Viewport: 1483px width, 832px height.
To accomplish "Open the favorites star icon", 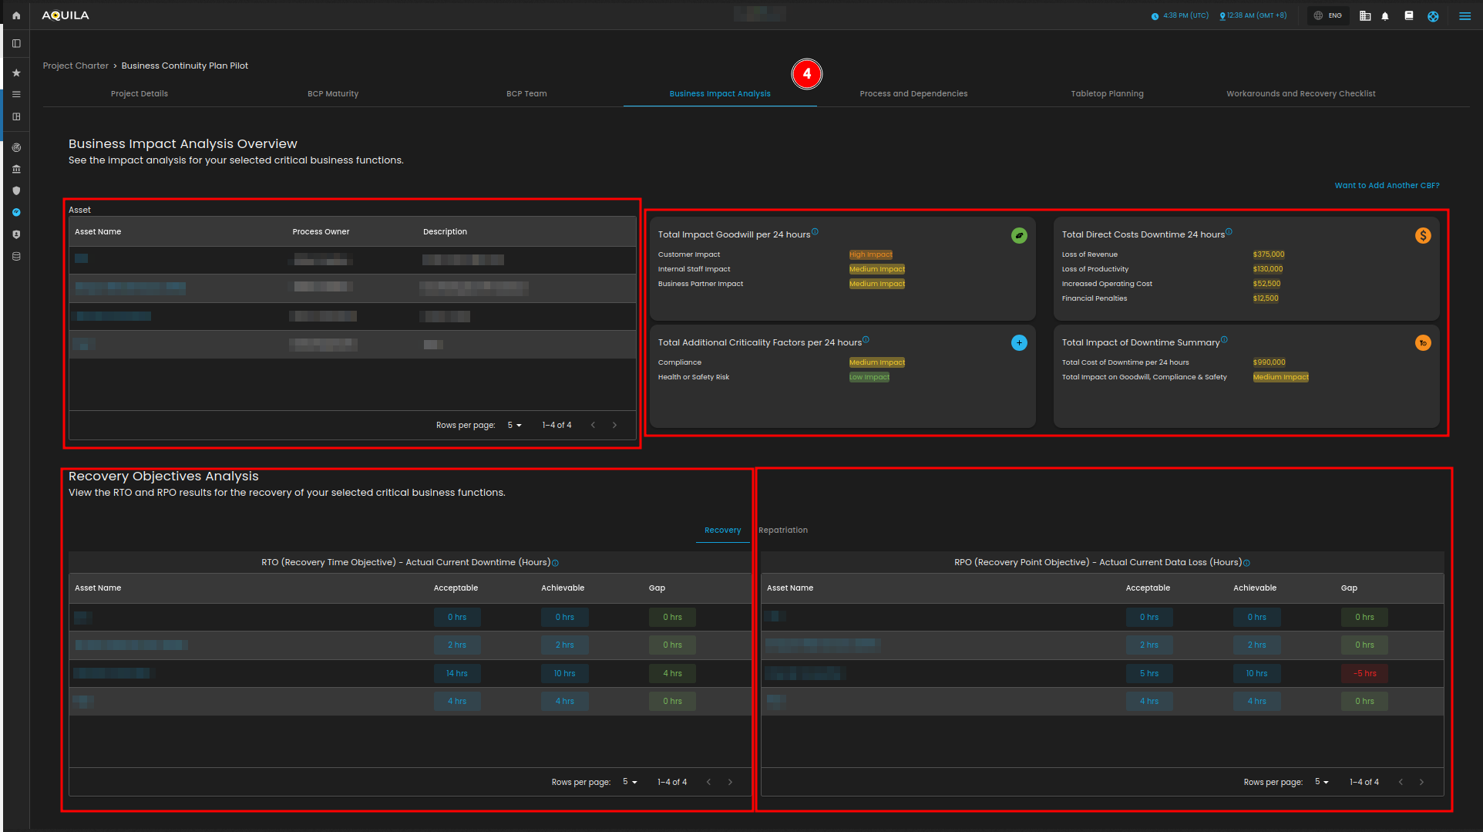I will (16, 73).
